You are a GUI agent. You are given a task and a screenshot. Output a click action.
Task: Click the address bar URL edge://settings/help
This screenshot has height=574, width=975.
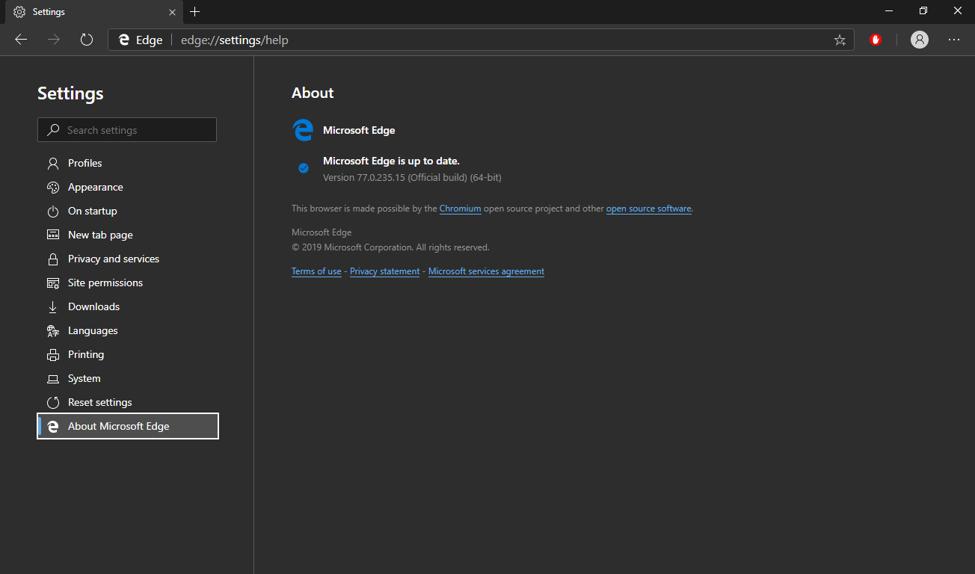pyautogui.click(x=235, y=40)
